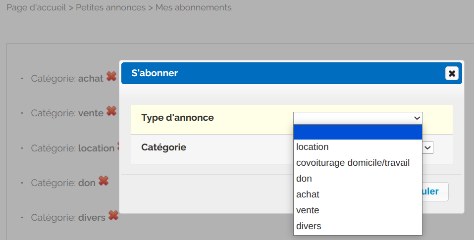Click Mes abonnements breadcrumb
Image resolution: width=474 pixels, height=240 pixels.
coord(193,8)
